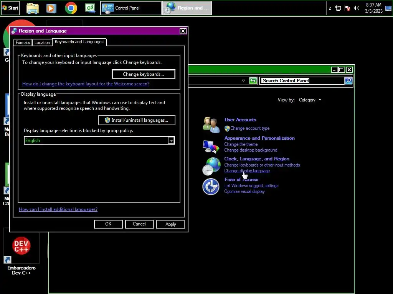The width and height of the screenshot is (393, 294).
Task: Minimize the Control Panel window
Action: coord(334,70)
